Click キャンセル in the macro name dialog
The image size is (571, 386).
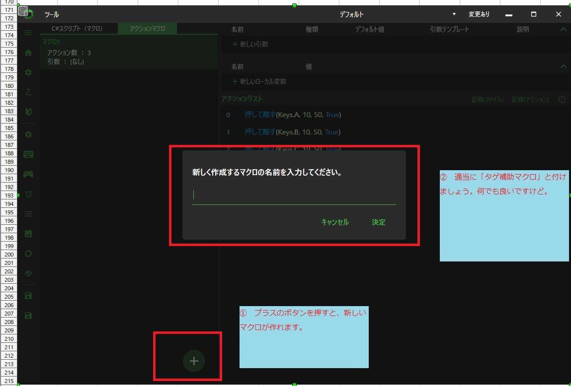[335, 222]
